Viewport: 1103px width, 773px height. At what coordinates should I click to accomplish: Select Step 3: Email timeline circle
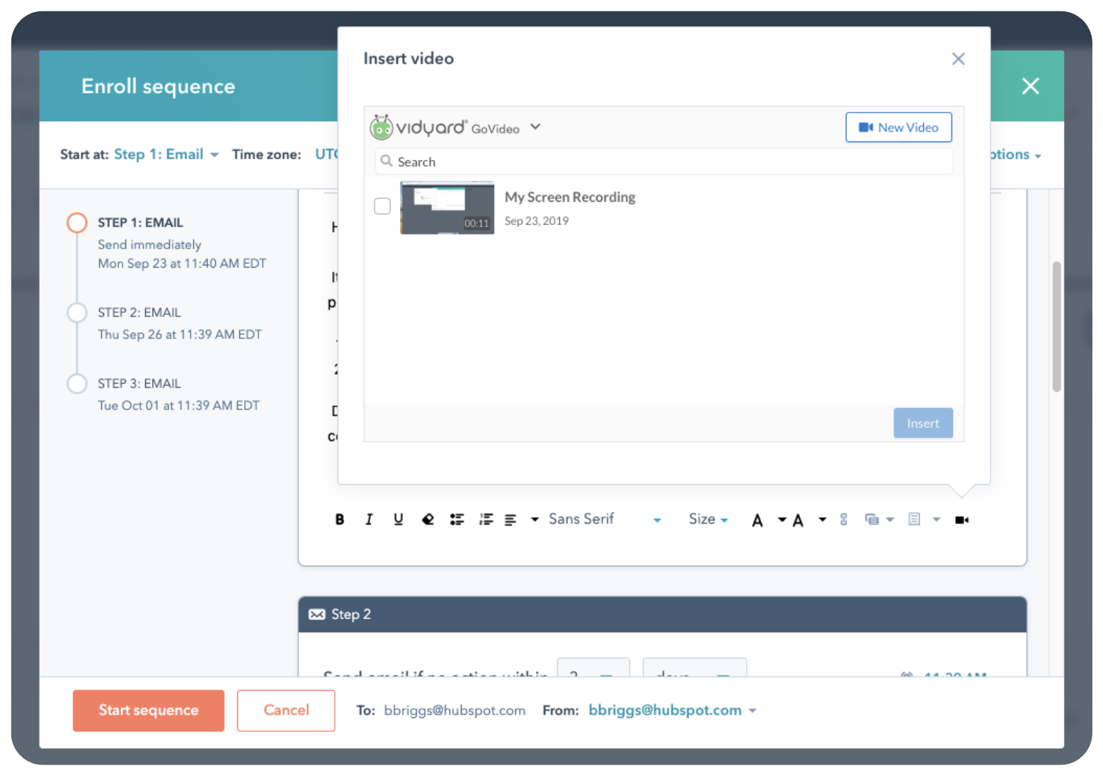pyautogui.click(x=76, y=384)
